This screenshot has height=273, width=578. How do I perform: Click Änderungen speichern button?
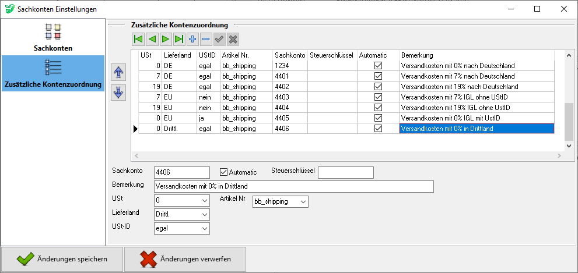tap(62, 260)
